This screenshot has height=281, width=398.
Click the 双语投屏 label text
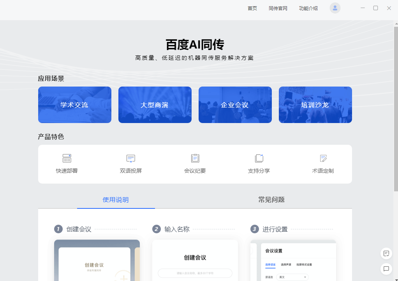[x=131, y=171]
